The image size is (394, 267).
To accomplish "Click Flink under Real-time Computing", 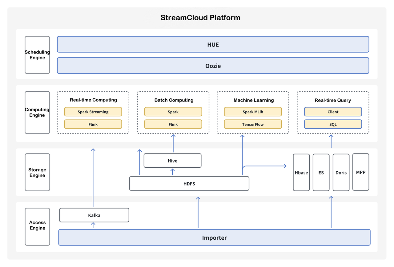I will 93,124.
